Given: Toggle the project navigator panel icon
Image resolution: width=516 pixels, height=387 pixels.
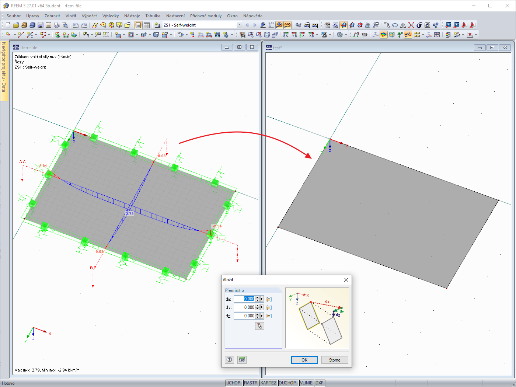Looking at the screenshot, I should coord(138,25).
